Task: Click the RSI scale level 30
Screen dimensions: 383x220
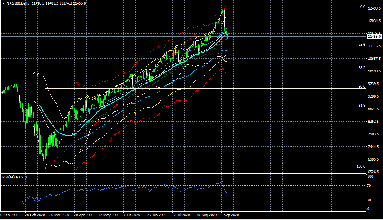Action: pos(369,200)
